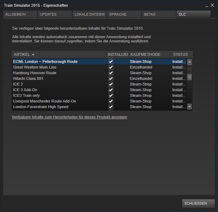Click status Install... in London-Faversham row

click(179, 107)
